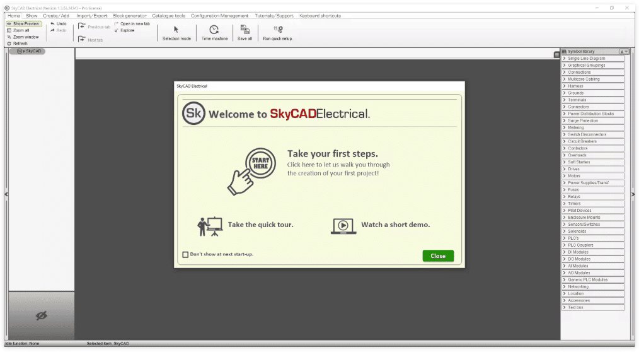Click the Next tab icon
The image size is (639, 352).
click(81, 40)
